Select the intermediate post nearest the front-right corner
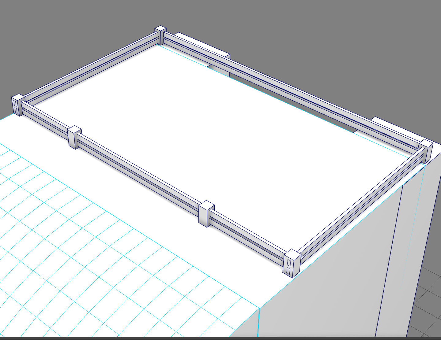Image resolution: width=441 pixels, height=340 pixels. 206,214
